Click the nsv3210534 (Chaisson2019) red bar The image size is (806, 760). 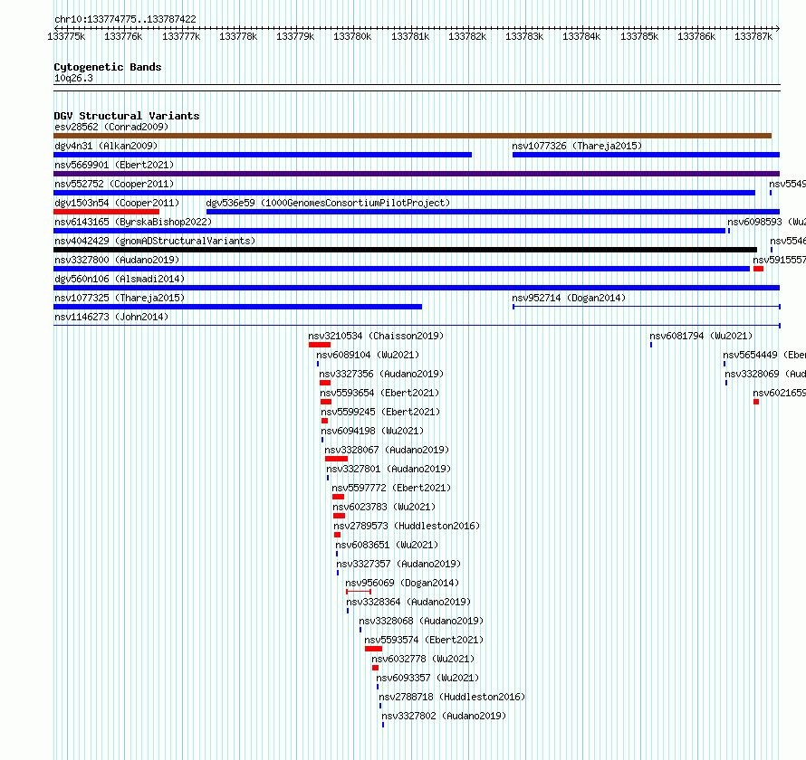320,345
